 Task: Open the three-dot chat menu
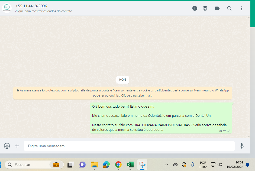point(241,8)
